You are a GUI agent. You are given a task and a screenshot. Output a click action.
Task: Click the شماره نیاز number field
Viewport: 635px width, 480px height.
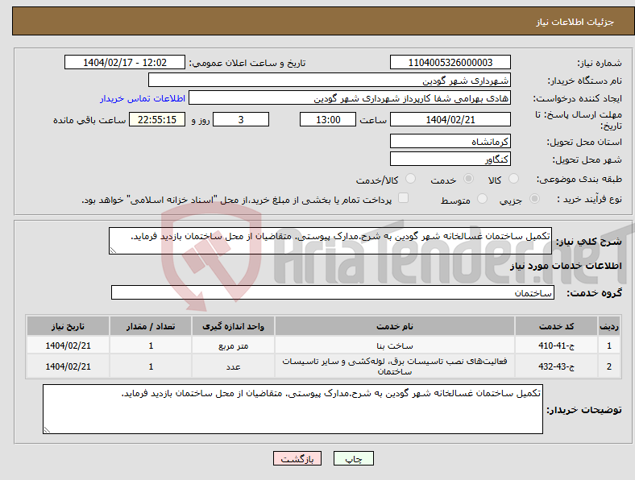[x=450, y=62]
